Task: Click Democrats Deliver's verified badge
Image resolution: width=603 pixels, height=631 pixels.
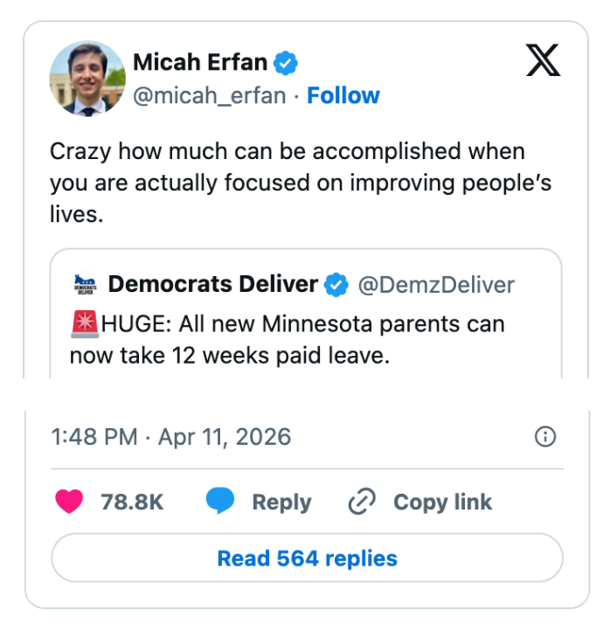Action: [336, 285]
